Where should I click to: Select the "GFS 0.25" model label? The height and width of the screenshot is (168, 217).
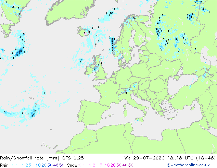[73, 158]
